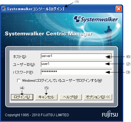Click the Windowsにログインしているユーザー checkbox label
Screen dimensions: 131x122
62,81
